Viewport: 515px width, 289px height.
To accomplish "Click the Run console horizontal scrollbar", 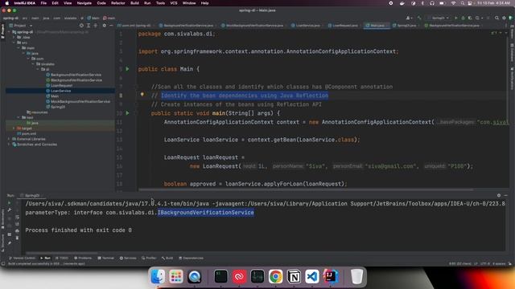I will click(x=61, y=253).
